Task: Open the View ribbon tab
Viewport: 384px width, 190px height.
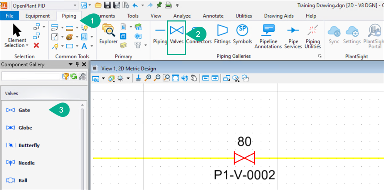Action: (x=156, y=16)
